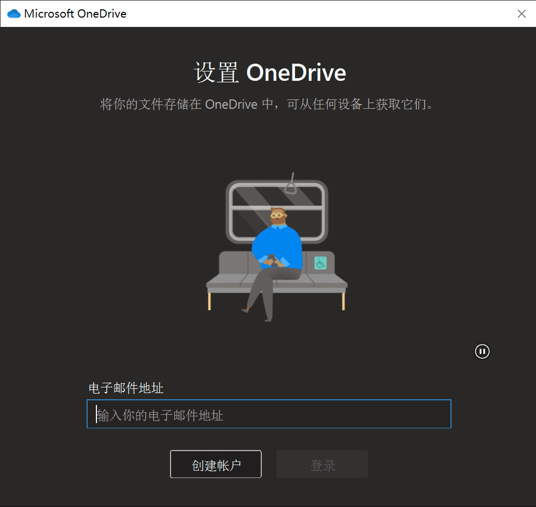Click the man's blue sweater
Viewport: 536px width, 507px height.
(x=277, y=242)
